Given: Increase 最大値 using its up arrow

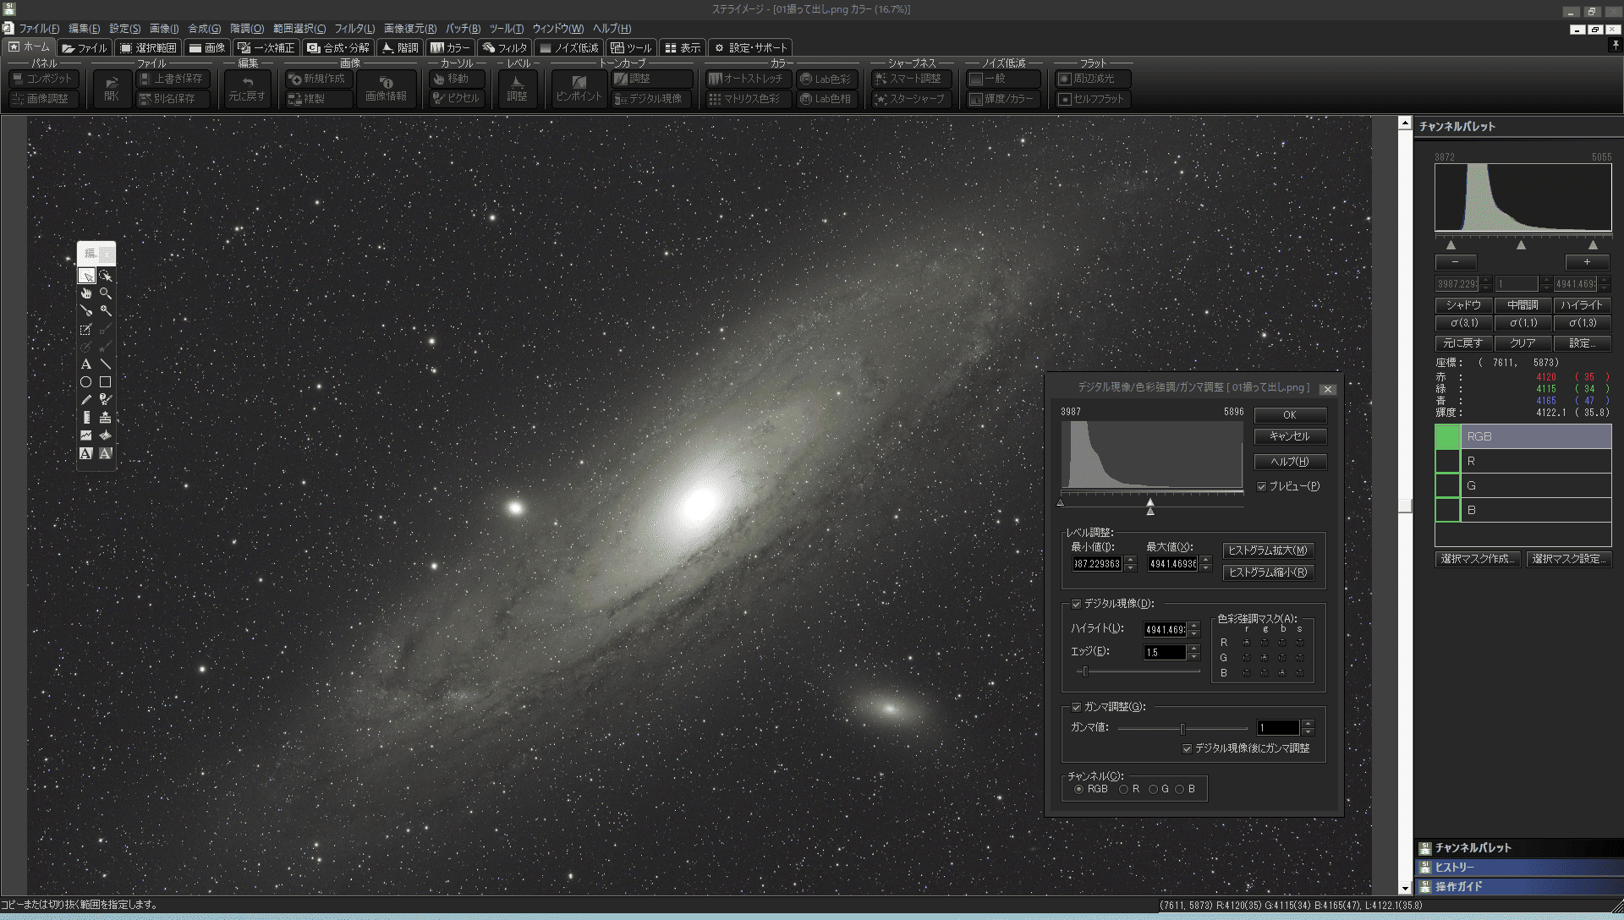Looking at the screenshot, I should pos(1206,560).
